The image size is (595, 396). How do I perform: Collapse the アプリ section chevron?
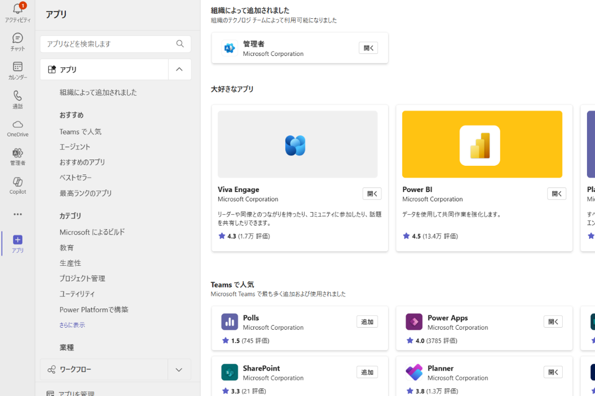tap(179, 70)
